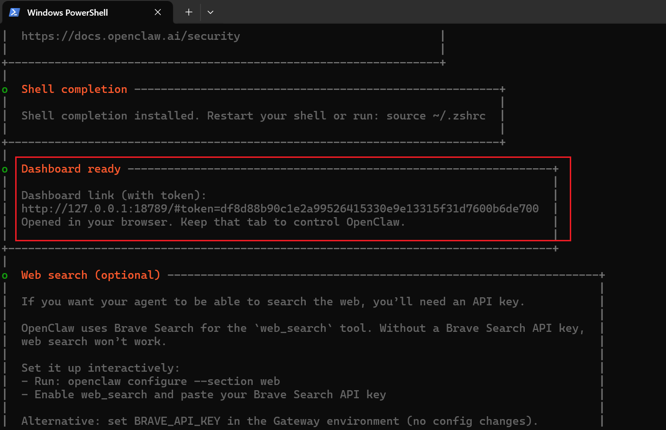Click green marker beside Web search heading

pyautogui.click(x=5, y=275)
